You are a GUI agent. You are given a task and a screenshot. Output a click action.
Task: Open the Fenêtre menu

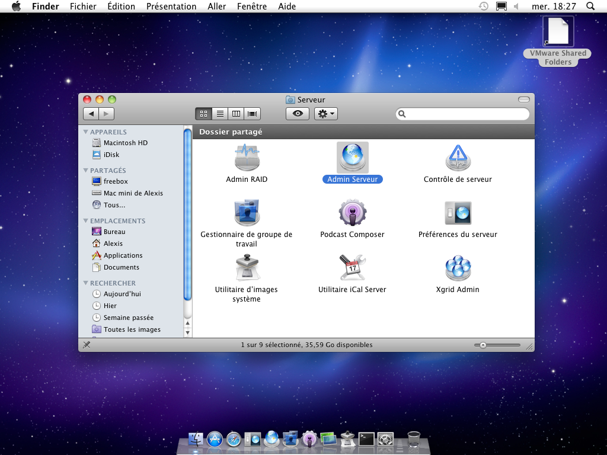tap(252, 6)
